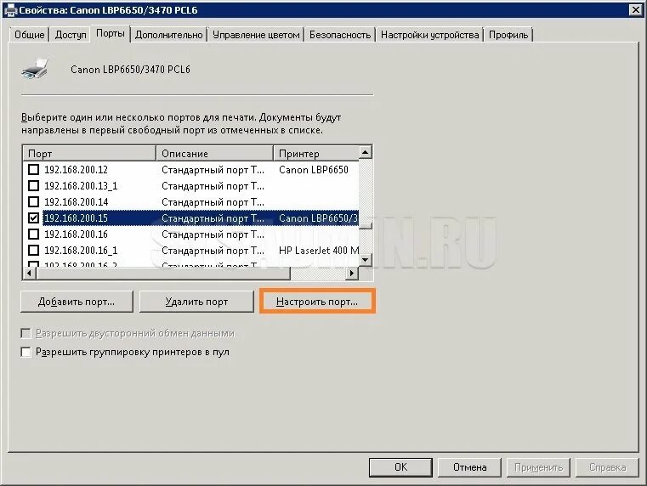647x486 pixels.
Task: Uncheck the 192.168.200.15 port checkbox
Action: (x=33, y=218)
